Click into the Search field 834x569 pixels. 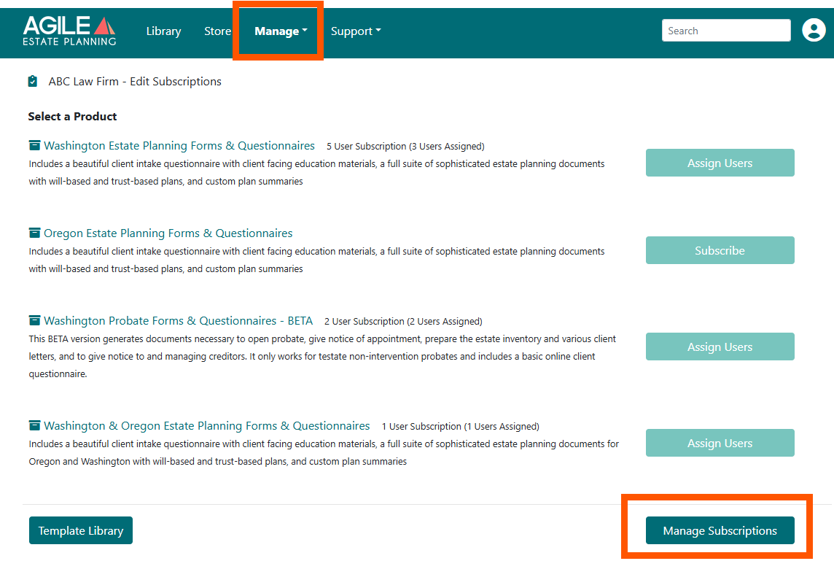[x=726, y=31]
